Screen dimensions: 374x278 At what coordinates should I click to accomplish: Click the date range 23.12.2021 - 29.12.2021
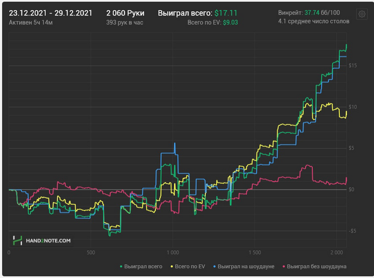click(x=50, y=13)
